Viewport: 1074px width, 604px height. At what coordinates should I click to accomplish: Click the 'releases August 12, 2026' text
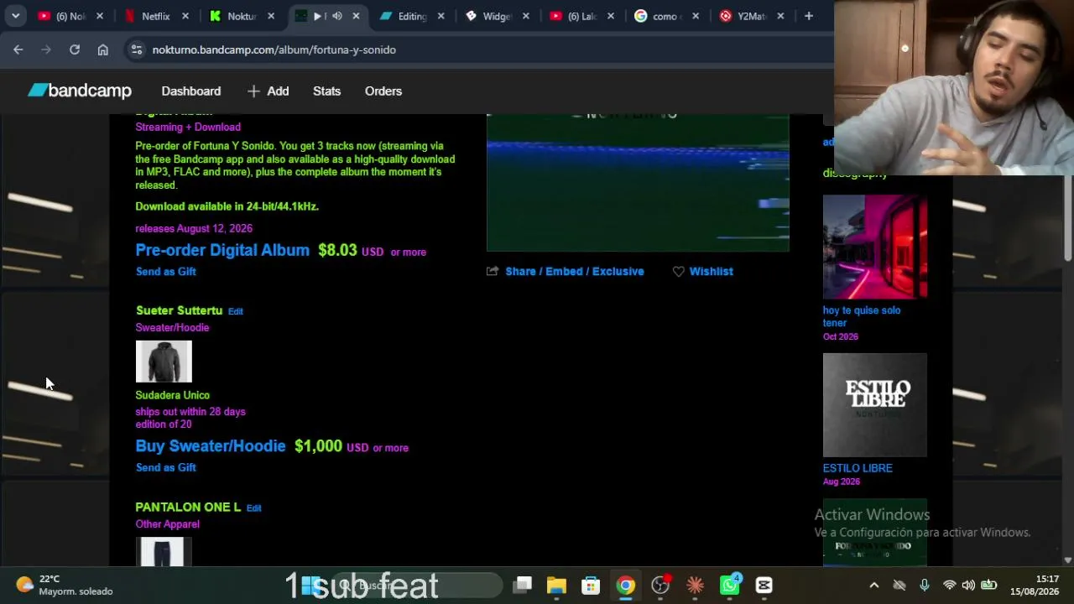[x=194, y=228]
